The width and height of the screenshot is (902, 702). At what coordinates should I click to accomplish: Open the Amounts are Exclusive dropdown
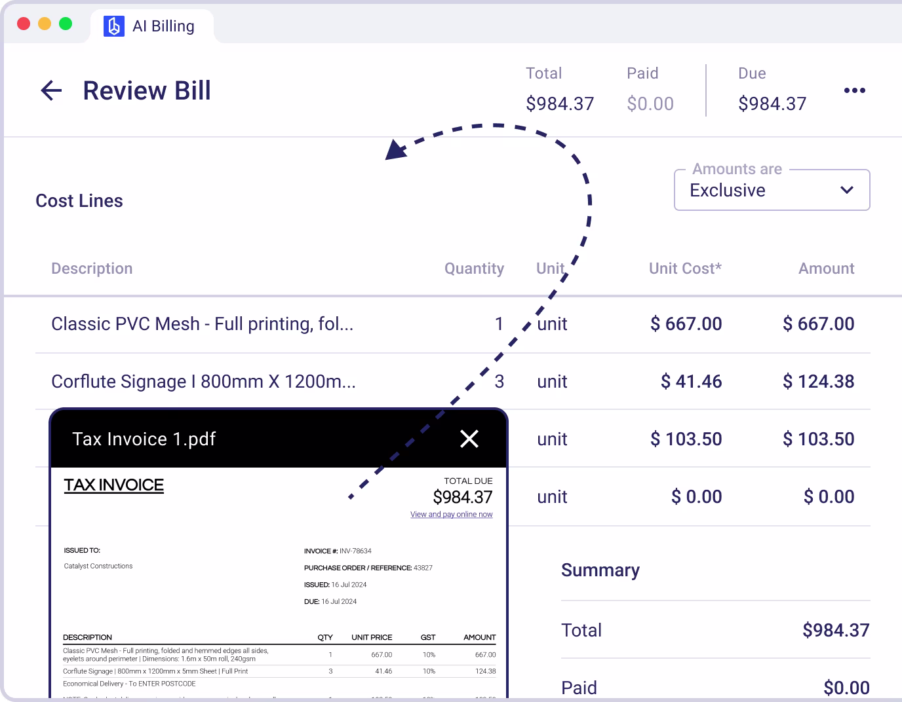(772, 190)
